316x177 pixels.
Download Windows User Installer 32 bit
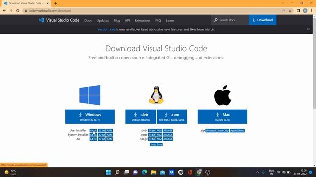pos(102,131)
